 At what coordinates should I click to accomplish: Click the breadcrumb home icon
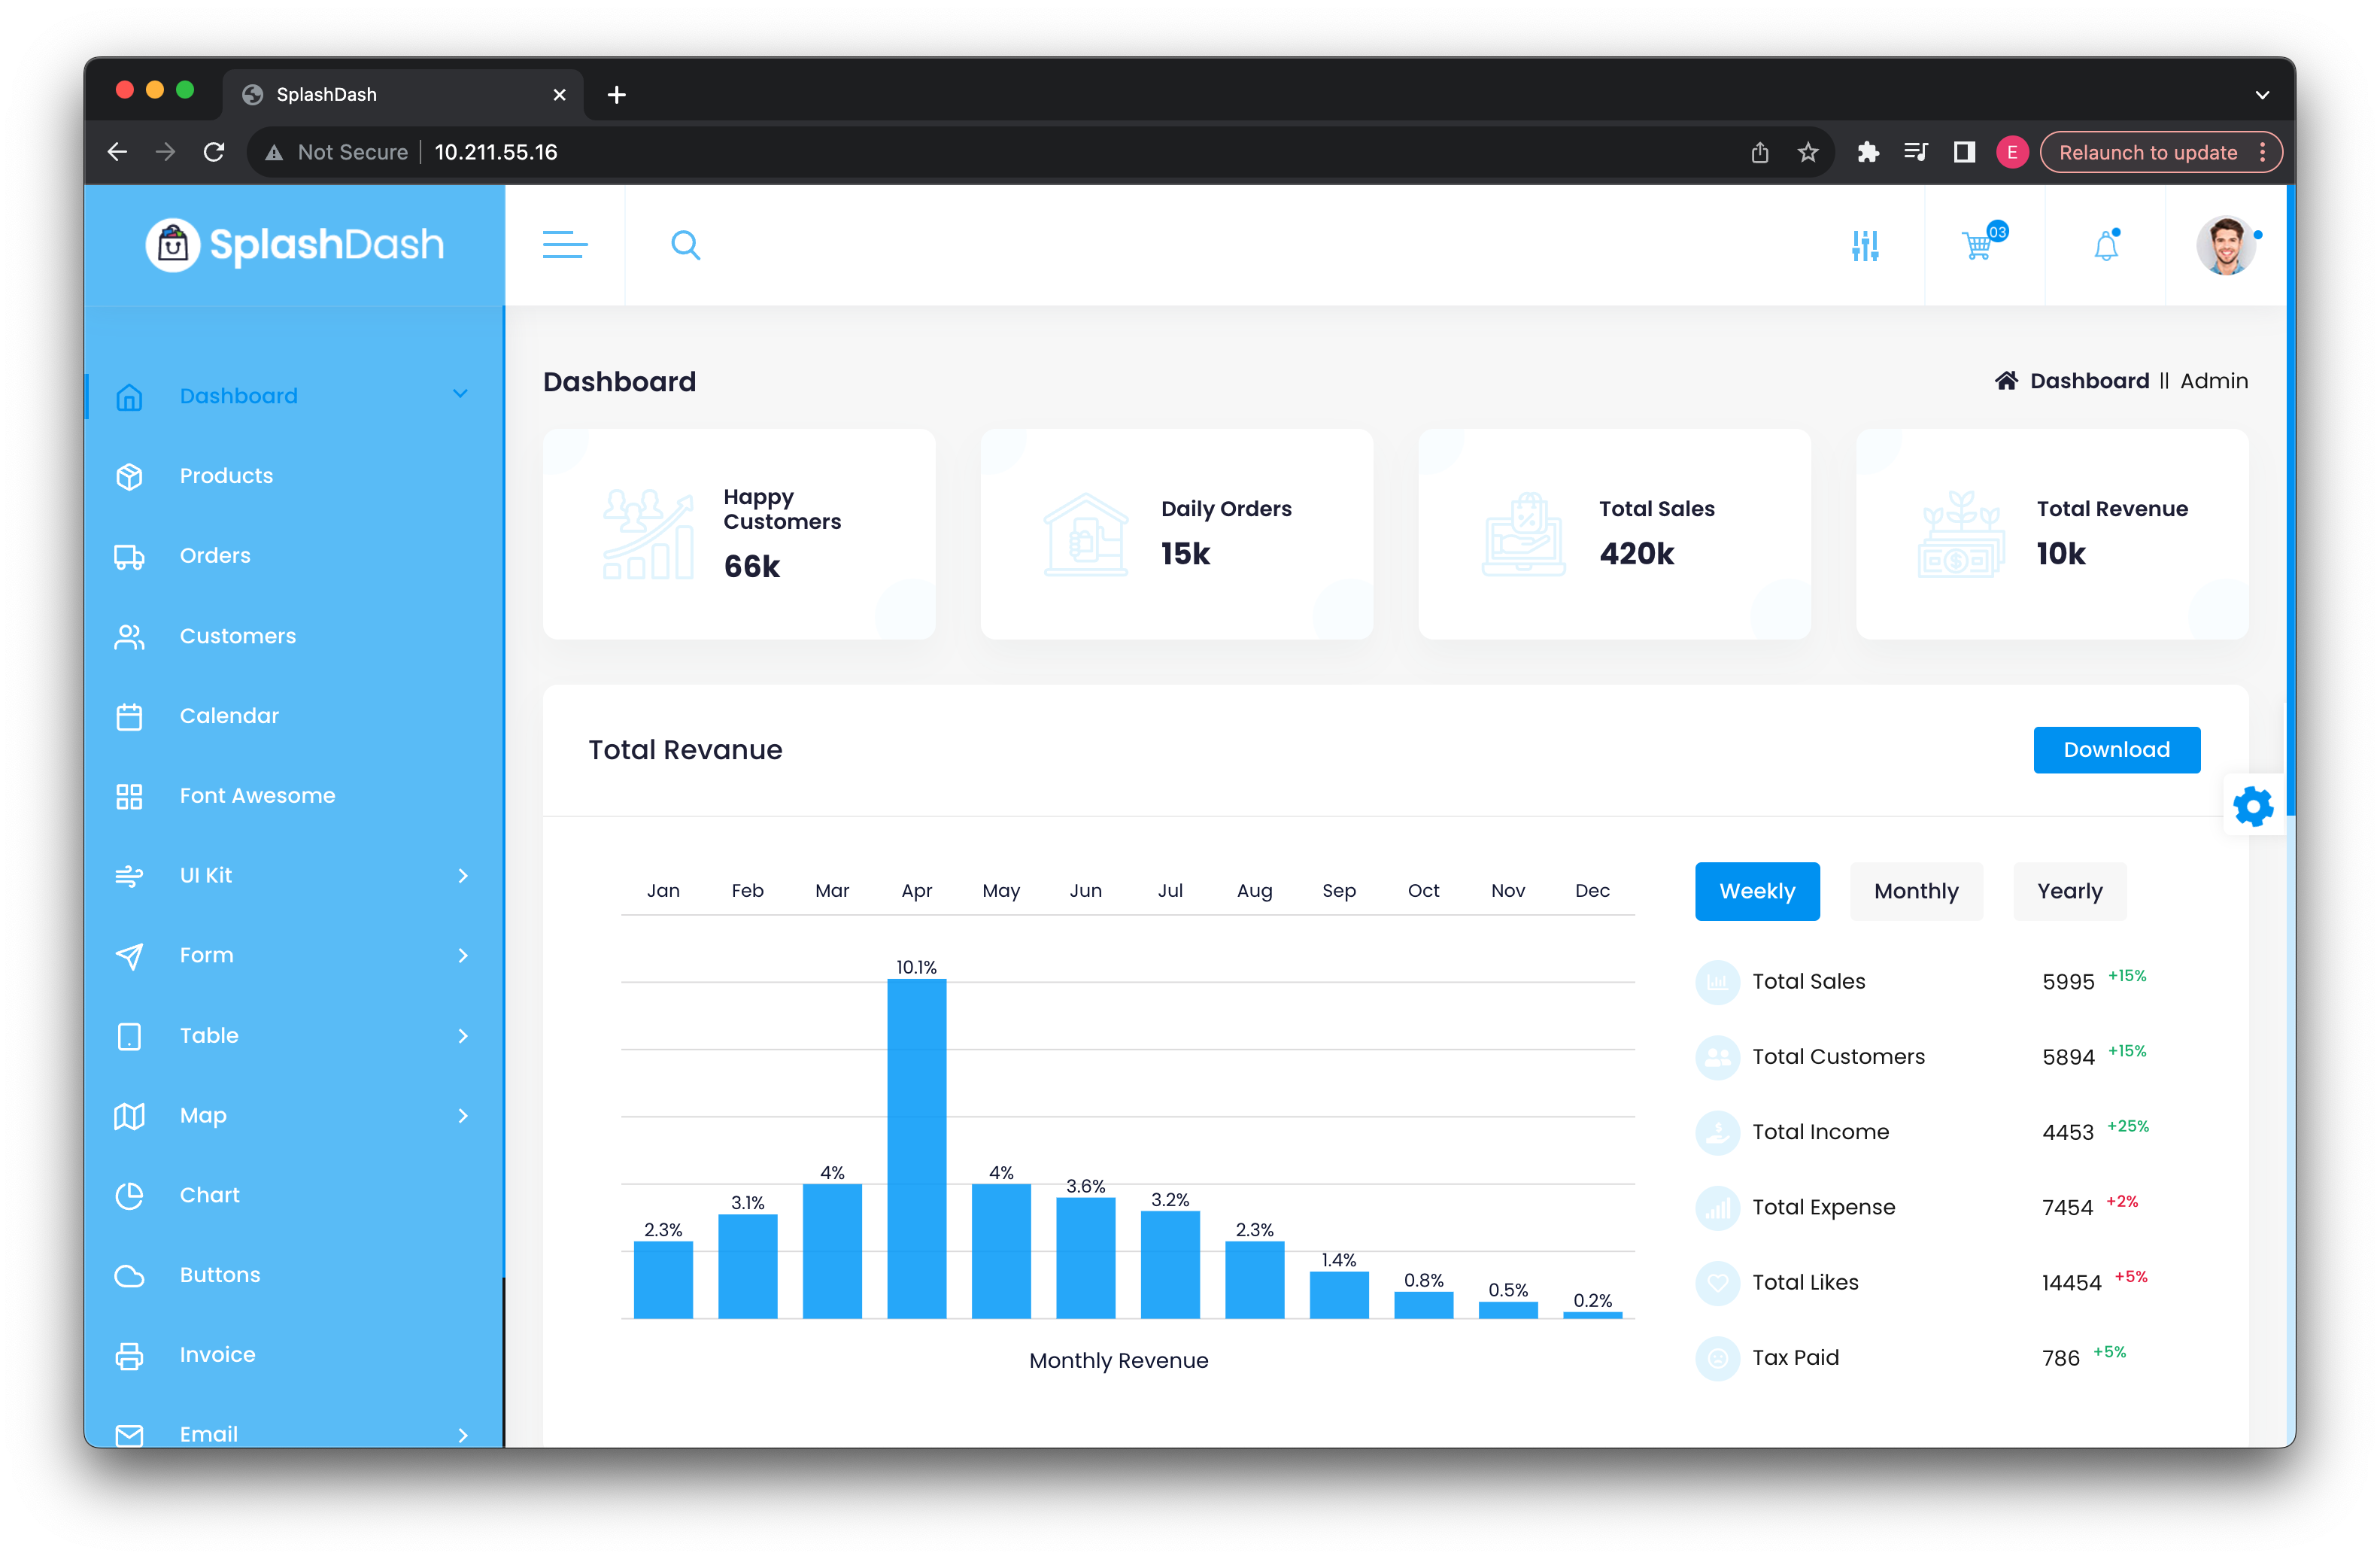[x=2005, y=381]
